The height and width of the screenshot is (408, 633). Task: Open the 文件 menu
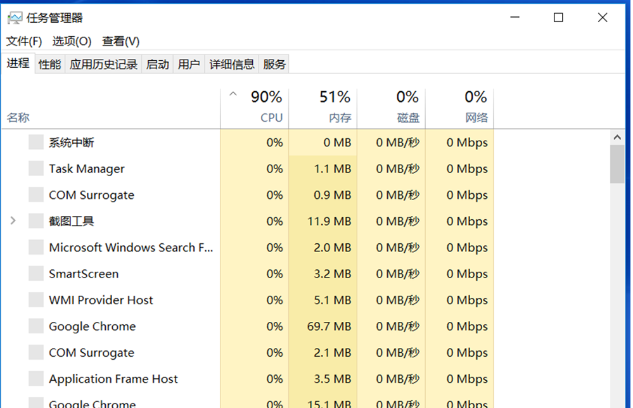click(23, 41)
